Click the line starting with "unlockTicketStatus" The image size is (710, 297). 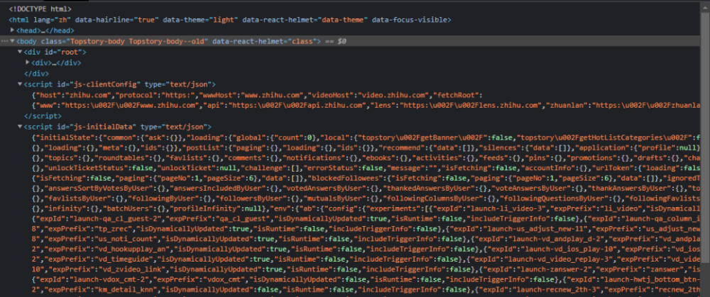click(366, 169)
